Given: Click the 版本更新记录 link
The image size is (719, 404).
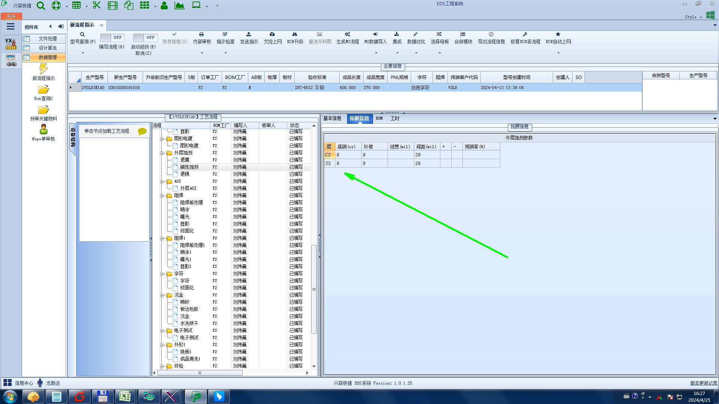Looking at the screenshot, I should (x=703, y=383).
